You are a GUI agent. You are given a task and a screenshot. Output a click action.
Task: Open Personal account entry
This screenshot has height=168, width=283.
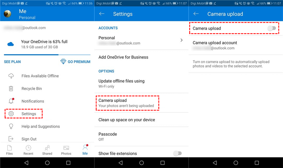point(141,41)
